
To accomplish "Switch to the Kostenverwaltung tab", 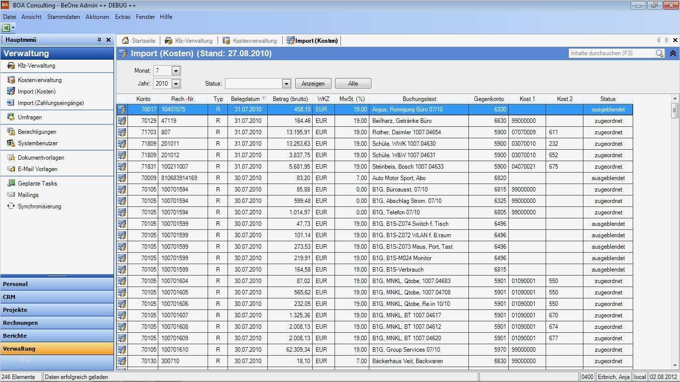I will click(255, 40).
